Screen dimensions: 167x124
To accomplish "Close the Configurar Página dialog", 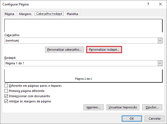I will 160,4.
